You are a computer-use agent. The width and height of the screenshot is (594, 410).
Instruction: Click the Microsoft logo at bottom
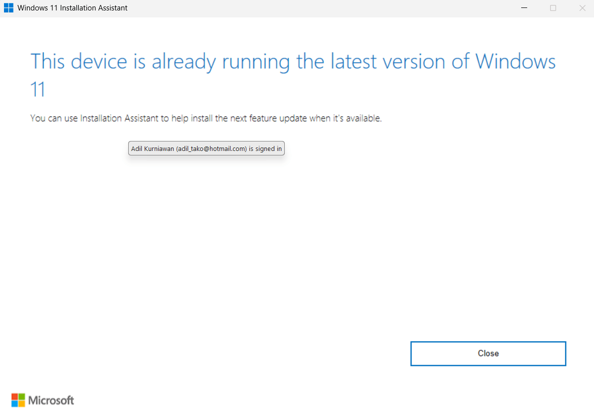pyautogui.click(x=43, y=400)
